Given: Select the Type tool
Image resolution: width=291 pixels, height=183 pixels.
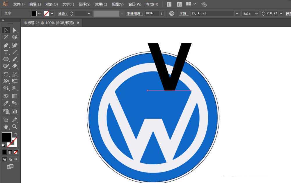Looking at the screenshot, I should pyautogui.click(x=6, y=52).
